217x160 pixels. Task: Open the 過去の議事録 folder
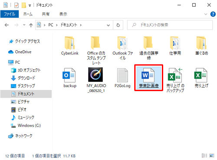click(x=149, y=49)
